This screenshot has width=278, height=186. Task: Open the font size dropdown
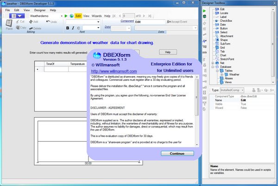click(x=98, y=28)
